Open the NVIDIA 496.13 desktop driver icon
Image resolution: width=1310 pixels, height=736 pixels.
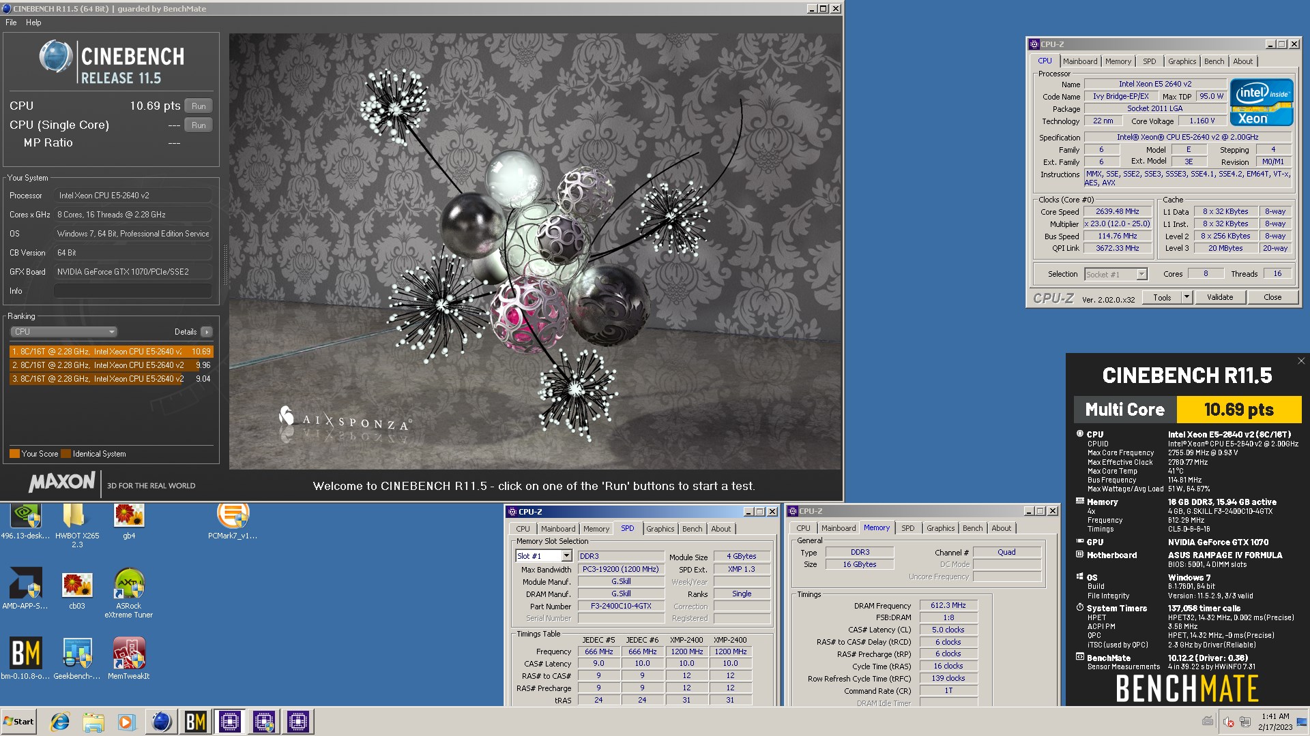(25, 521)
